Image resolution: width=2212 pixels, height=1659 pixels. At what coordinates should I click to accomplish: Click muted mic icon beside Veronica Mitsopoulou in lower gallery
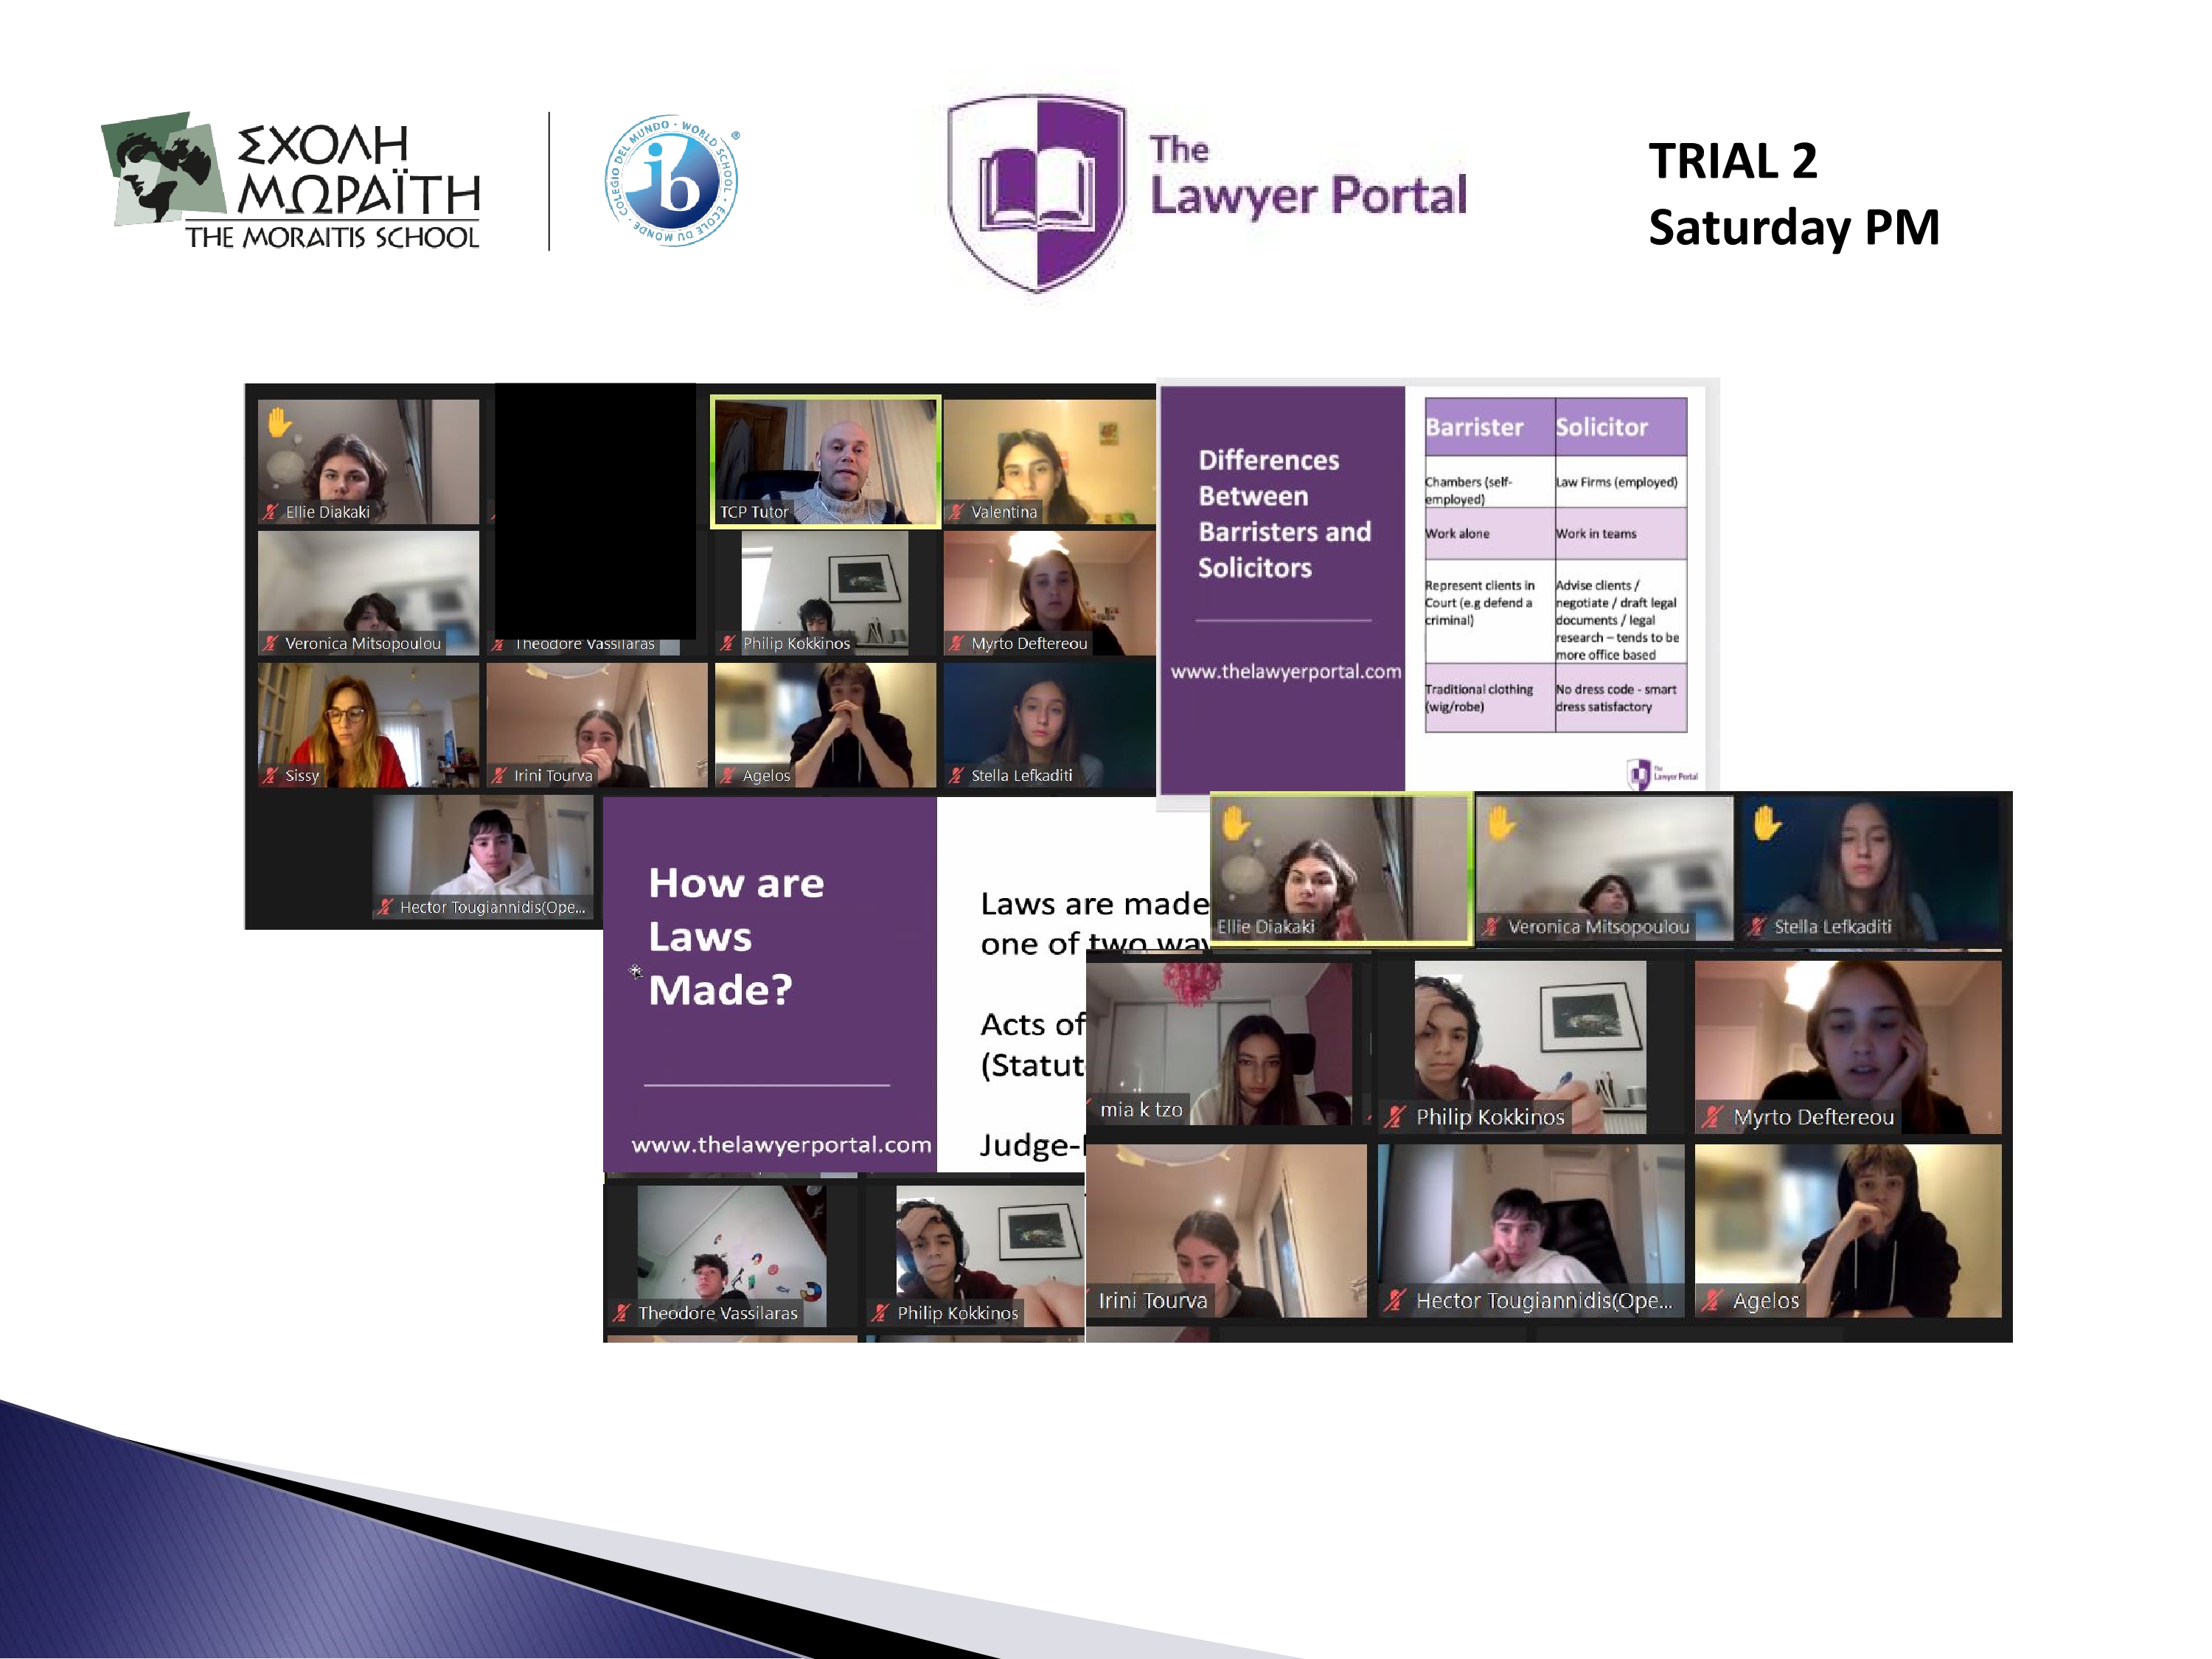point(1491,927)
